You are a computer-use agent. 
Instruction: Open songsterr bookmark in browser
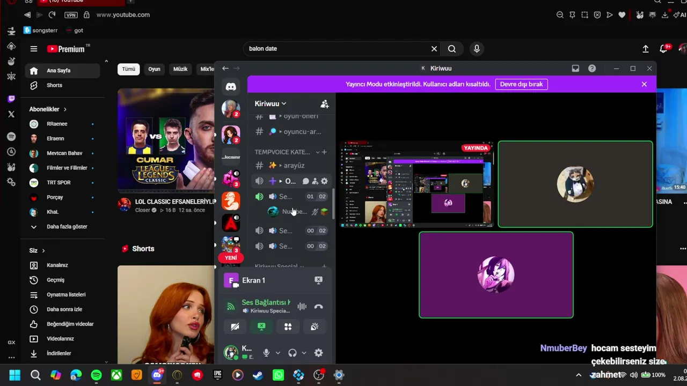click(40, 31)
